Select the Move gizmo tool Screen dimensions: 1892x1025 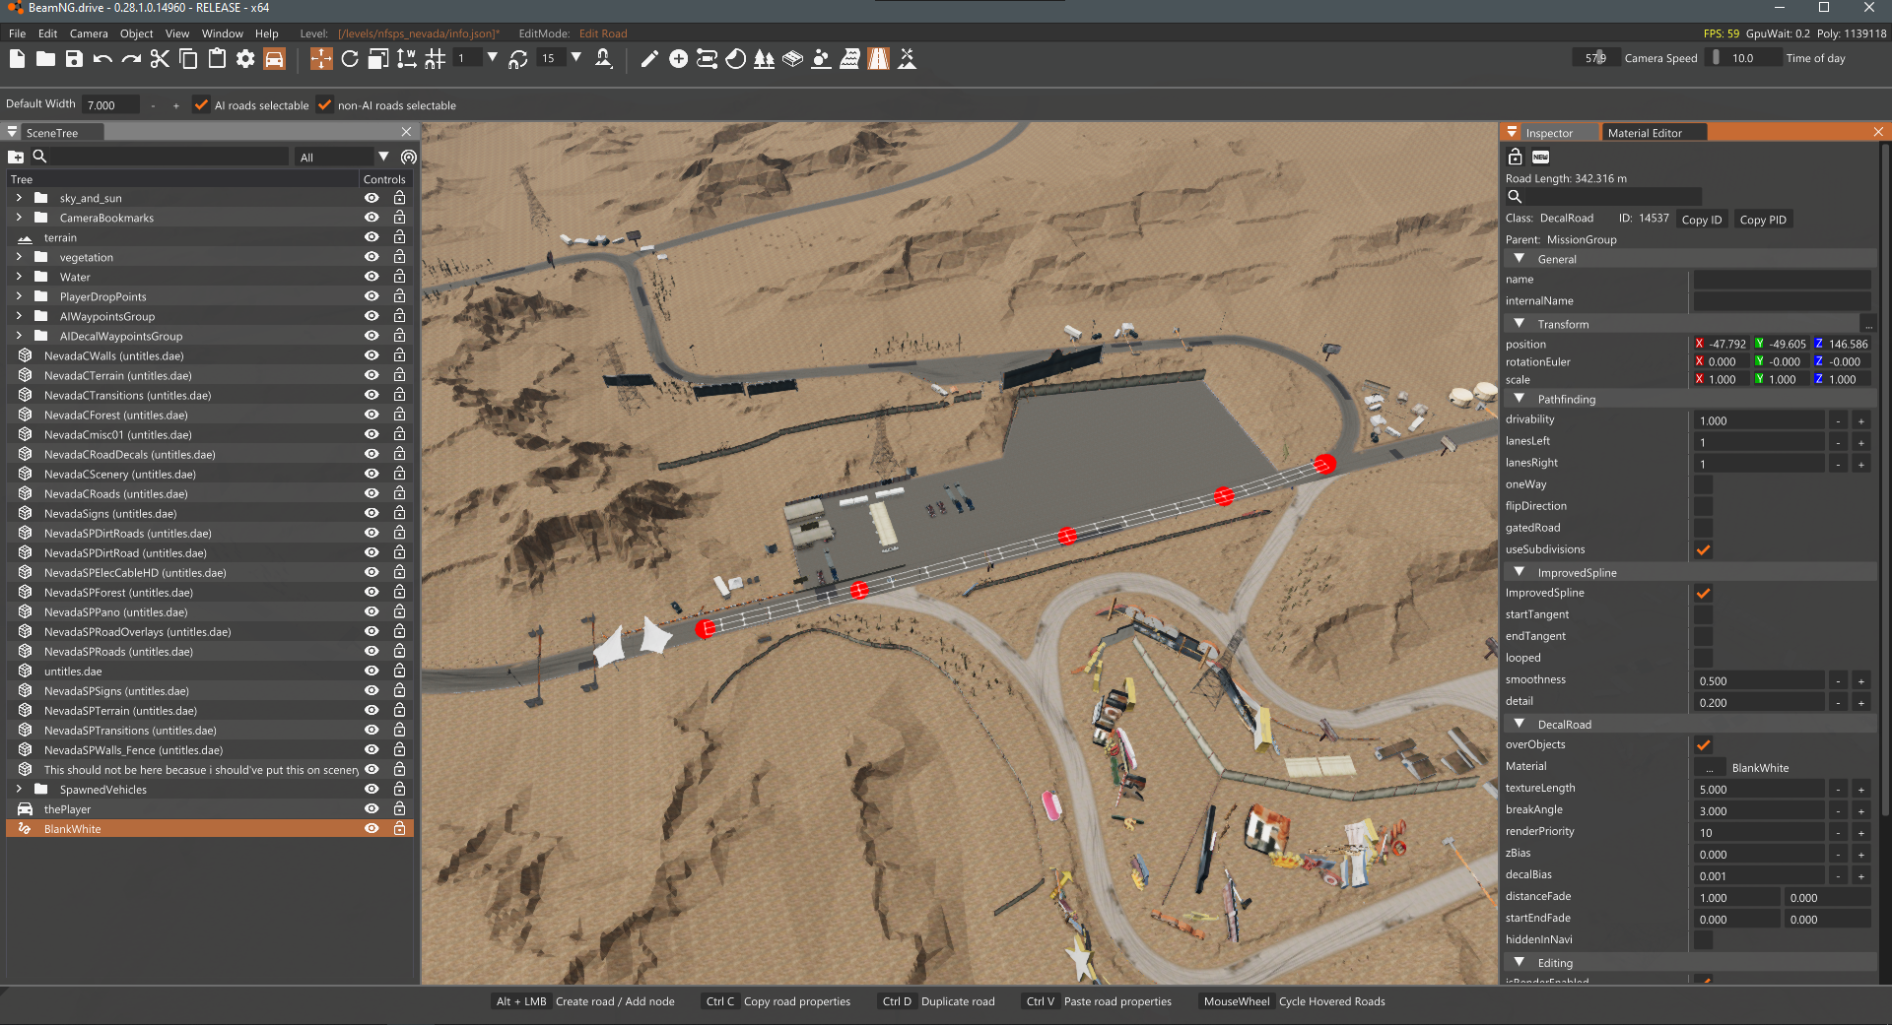point(321,59)
